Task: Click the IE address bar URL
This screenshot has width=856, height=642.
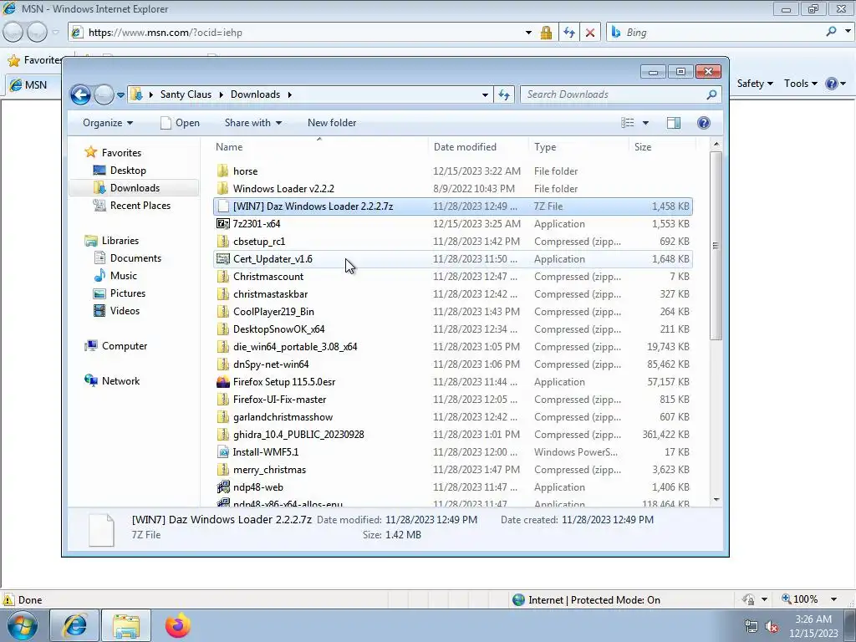Action: coord(165,33)
